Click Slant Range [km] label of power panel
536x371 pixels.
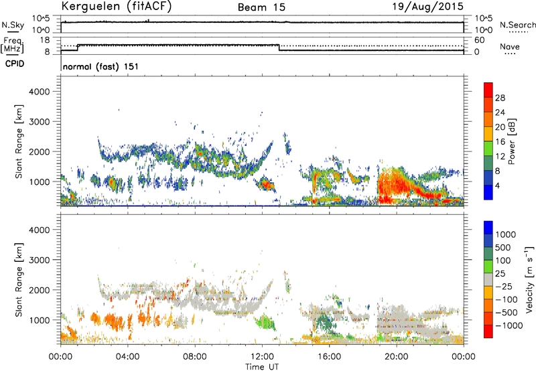pyautogui.click(x=19, y=141)
